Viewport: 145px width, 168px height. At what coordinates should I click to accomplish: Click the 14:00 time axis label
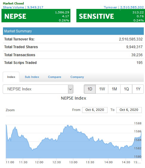[x=109, y=162]
